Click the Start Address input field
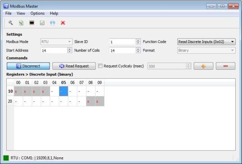Viewport: 242px width, 164px height. tap(54, 50)
